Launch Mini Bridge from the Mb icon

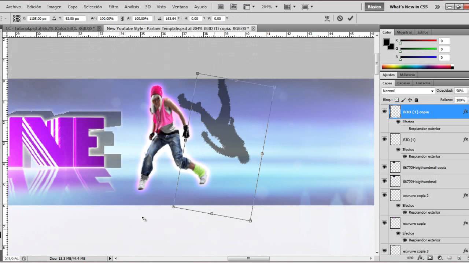(x=233, y=7)
